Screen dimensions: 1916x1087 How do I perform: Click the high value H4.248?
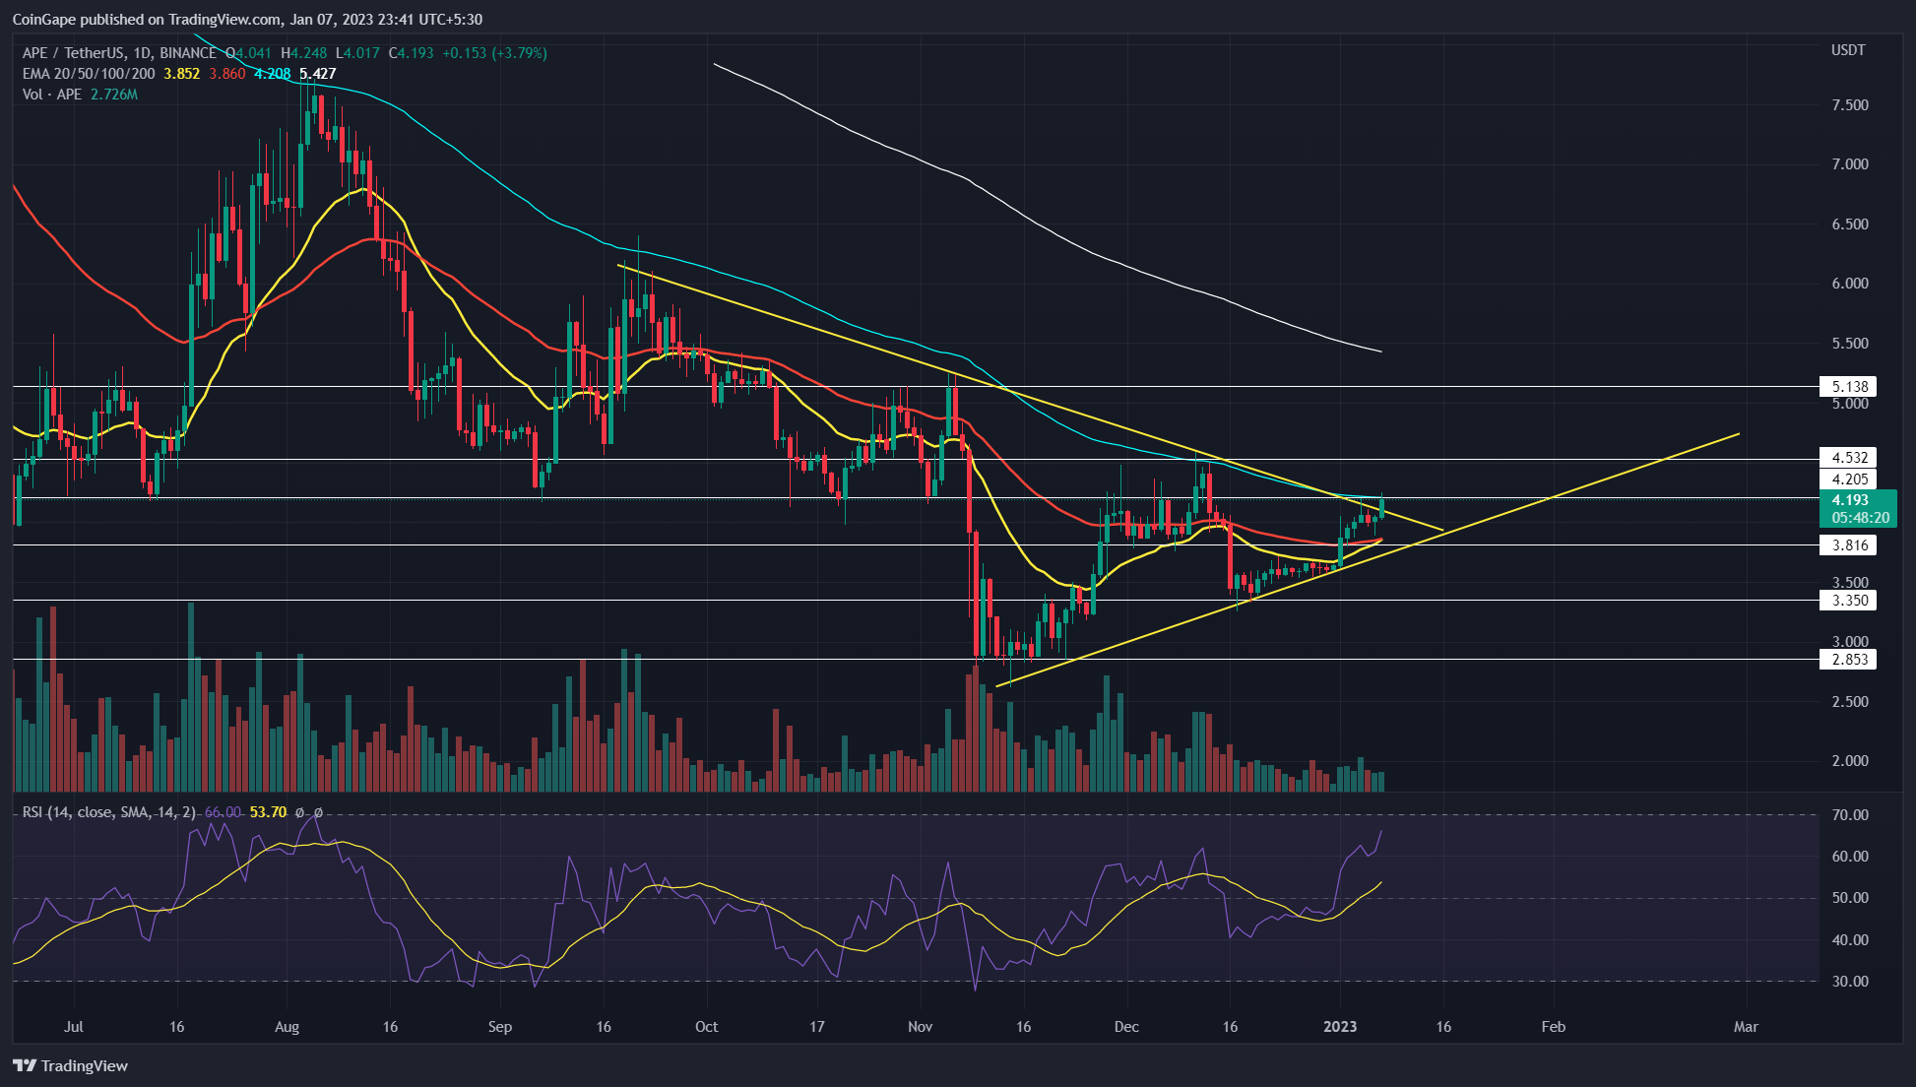[304, 53]
